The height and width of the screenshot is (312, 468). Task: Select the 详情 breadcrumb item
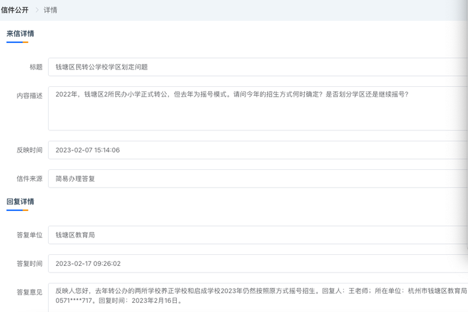[x=50, y=10]
